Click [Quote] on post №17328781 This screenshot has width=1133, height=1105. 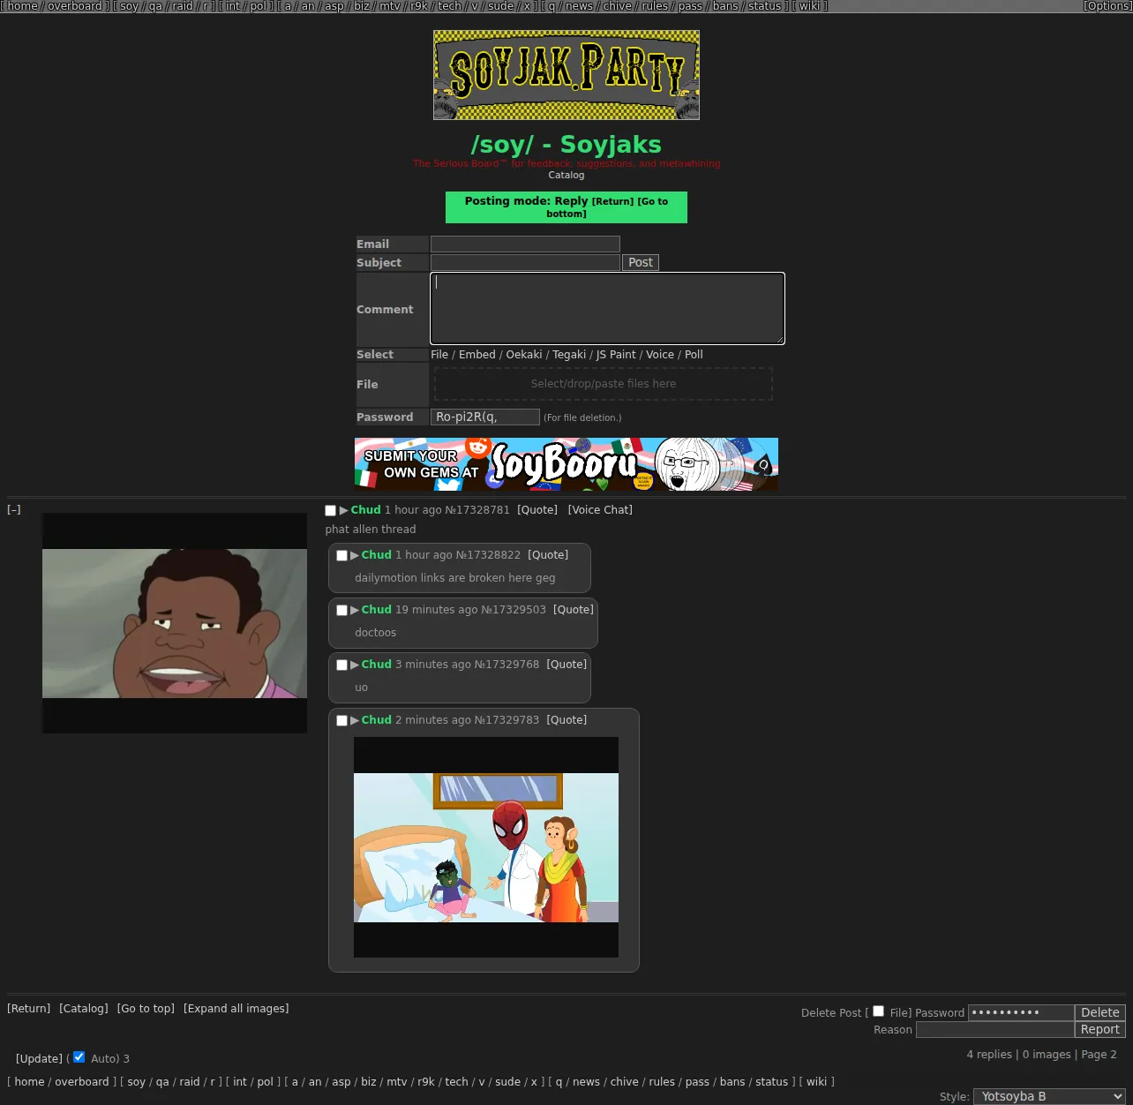537,510
